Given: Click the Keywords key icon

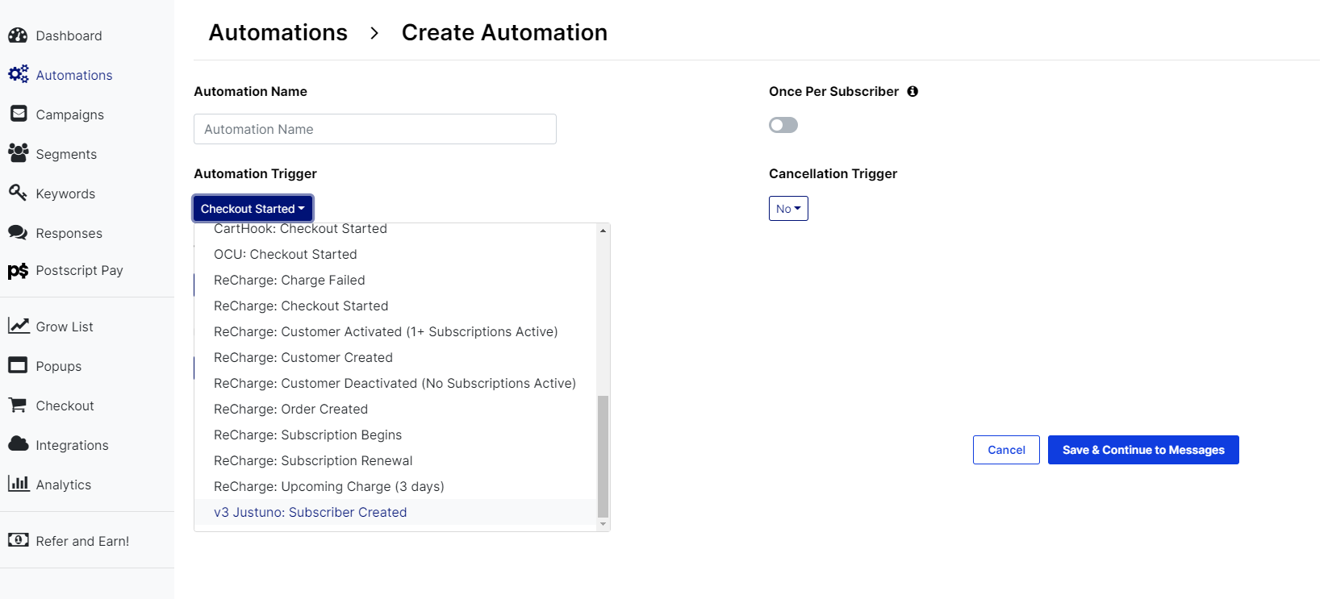Looking at the screenshot, I should click(18, 193).
